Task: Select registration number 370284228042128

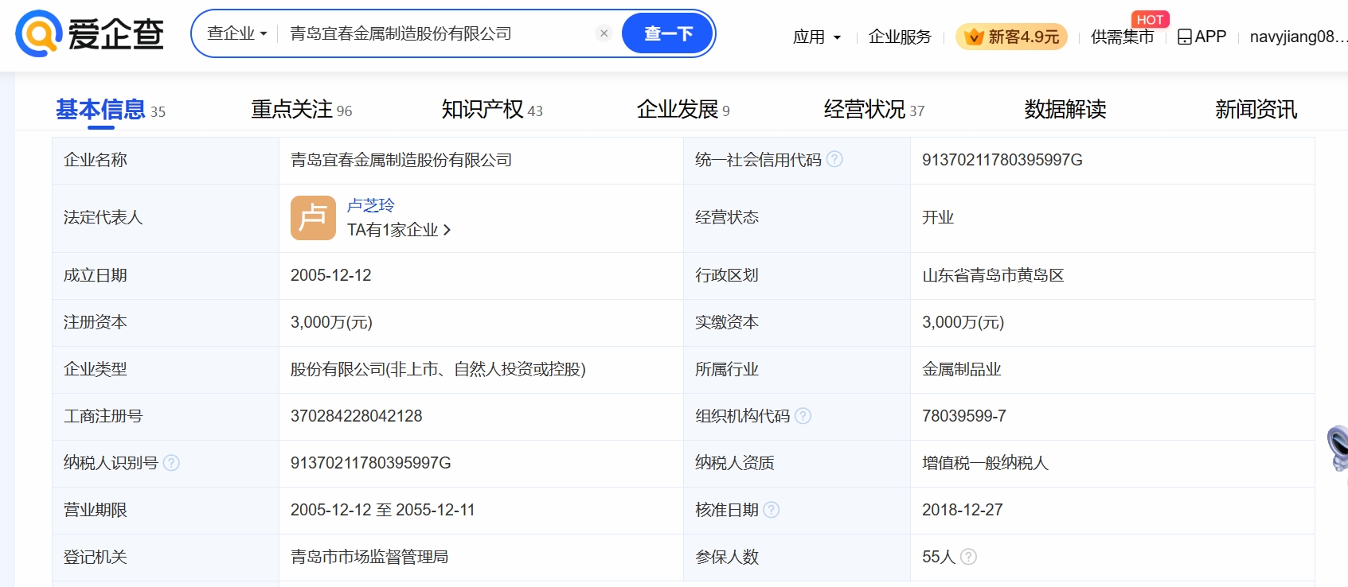Action: pos(357,416)
